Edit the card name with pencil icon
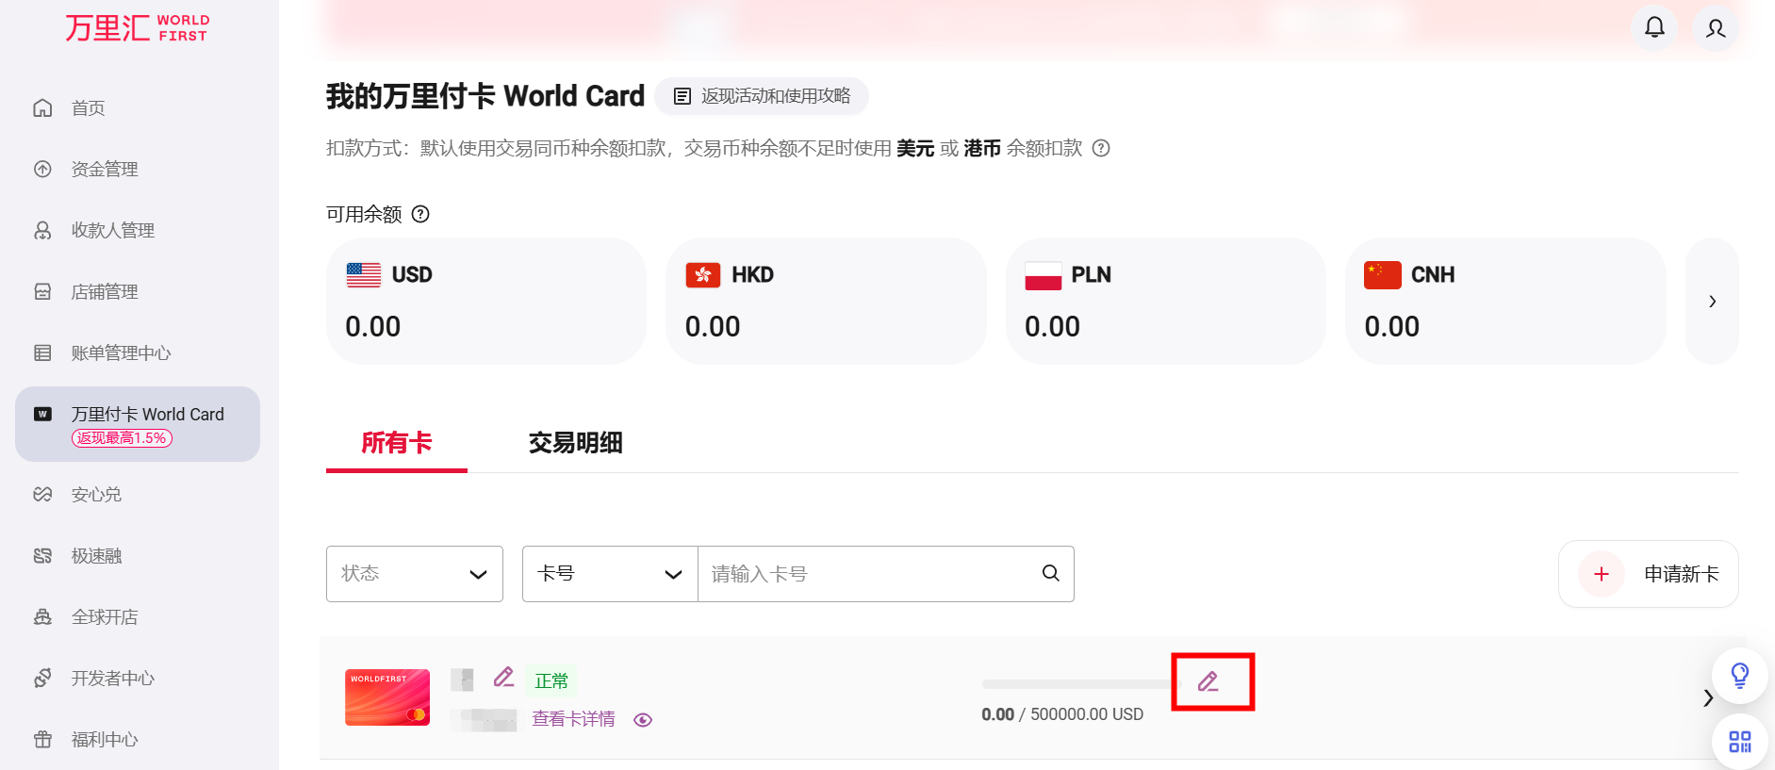The height and width of the screenshot is (770, 1775). click(504, 678)
